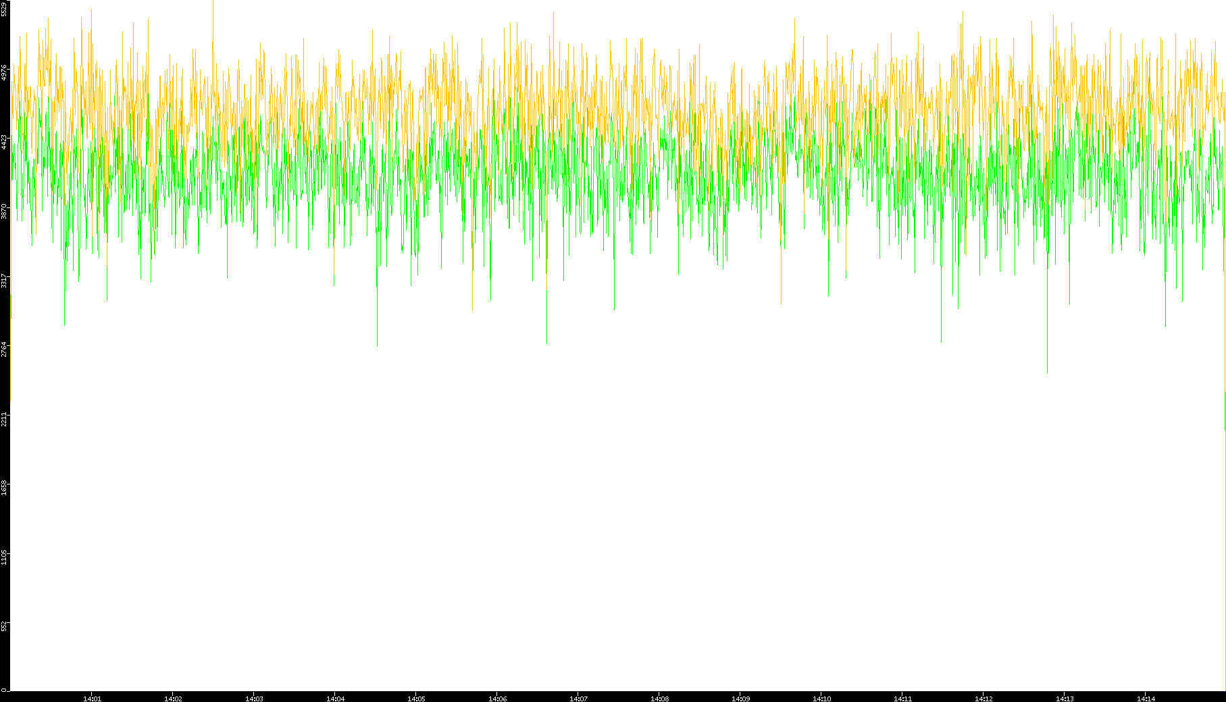Select the 2764 vertical axis label

pos(5,349)
